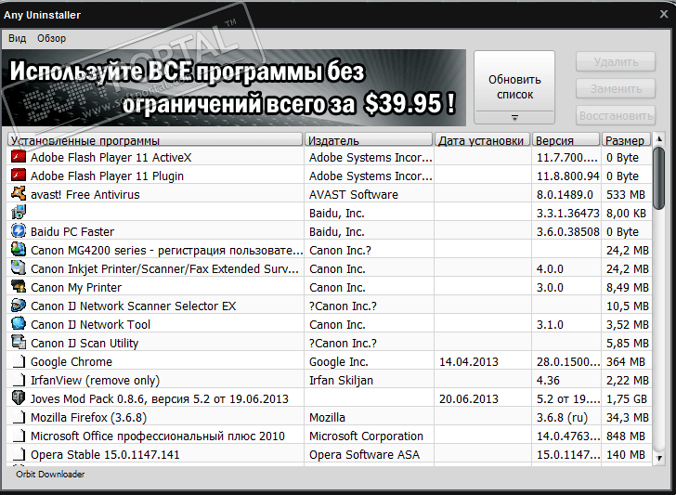The height and width of the screenshot is (495, 676).
Task: Click the IrfanView blank document icon
Action: 19,380
